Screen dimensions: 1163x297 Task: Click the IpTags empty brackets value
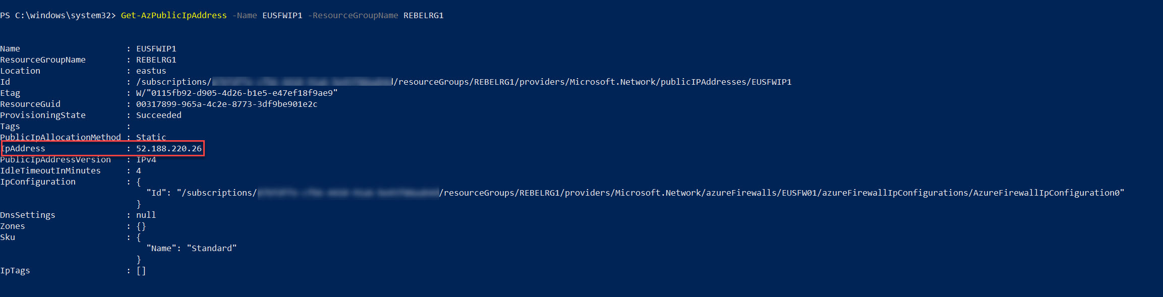[x=141, y=271]
